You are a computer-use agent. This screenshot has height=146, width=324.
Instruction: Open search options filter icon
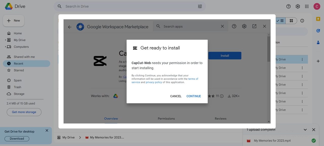[200, 6]
